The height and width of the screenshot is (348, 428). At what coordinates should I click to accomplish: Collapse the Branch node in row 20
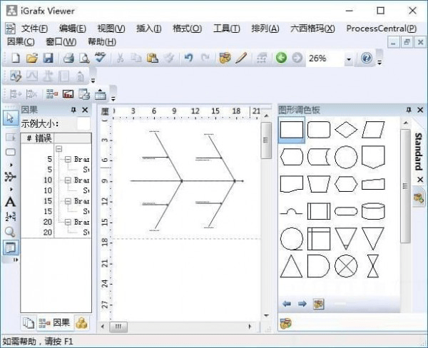68,222
